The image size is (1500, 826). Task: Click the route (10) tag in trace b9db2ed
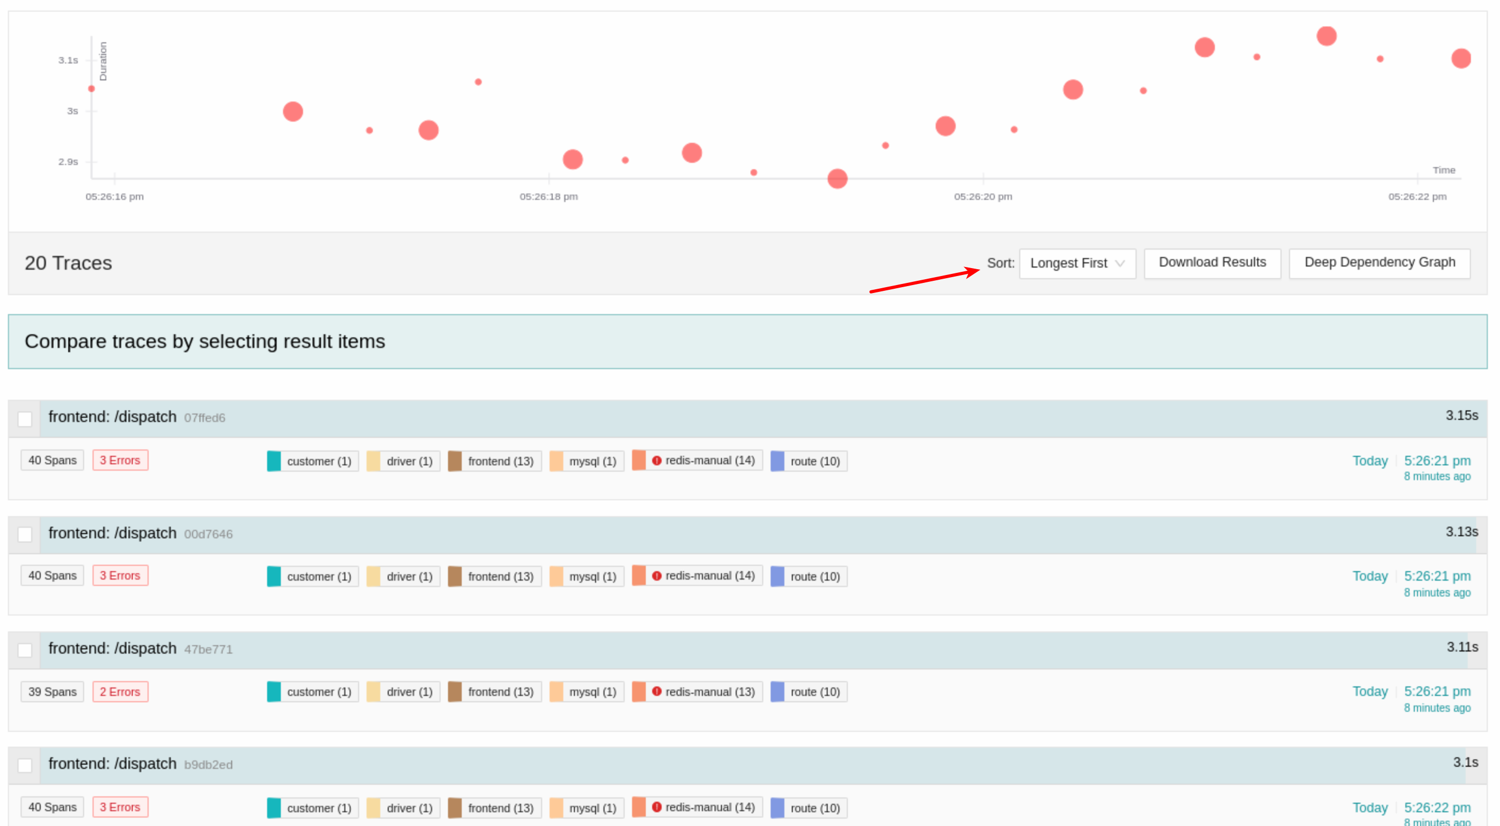point(808,807)
